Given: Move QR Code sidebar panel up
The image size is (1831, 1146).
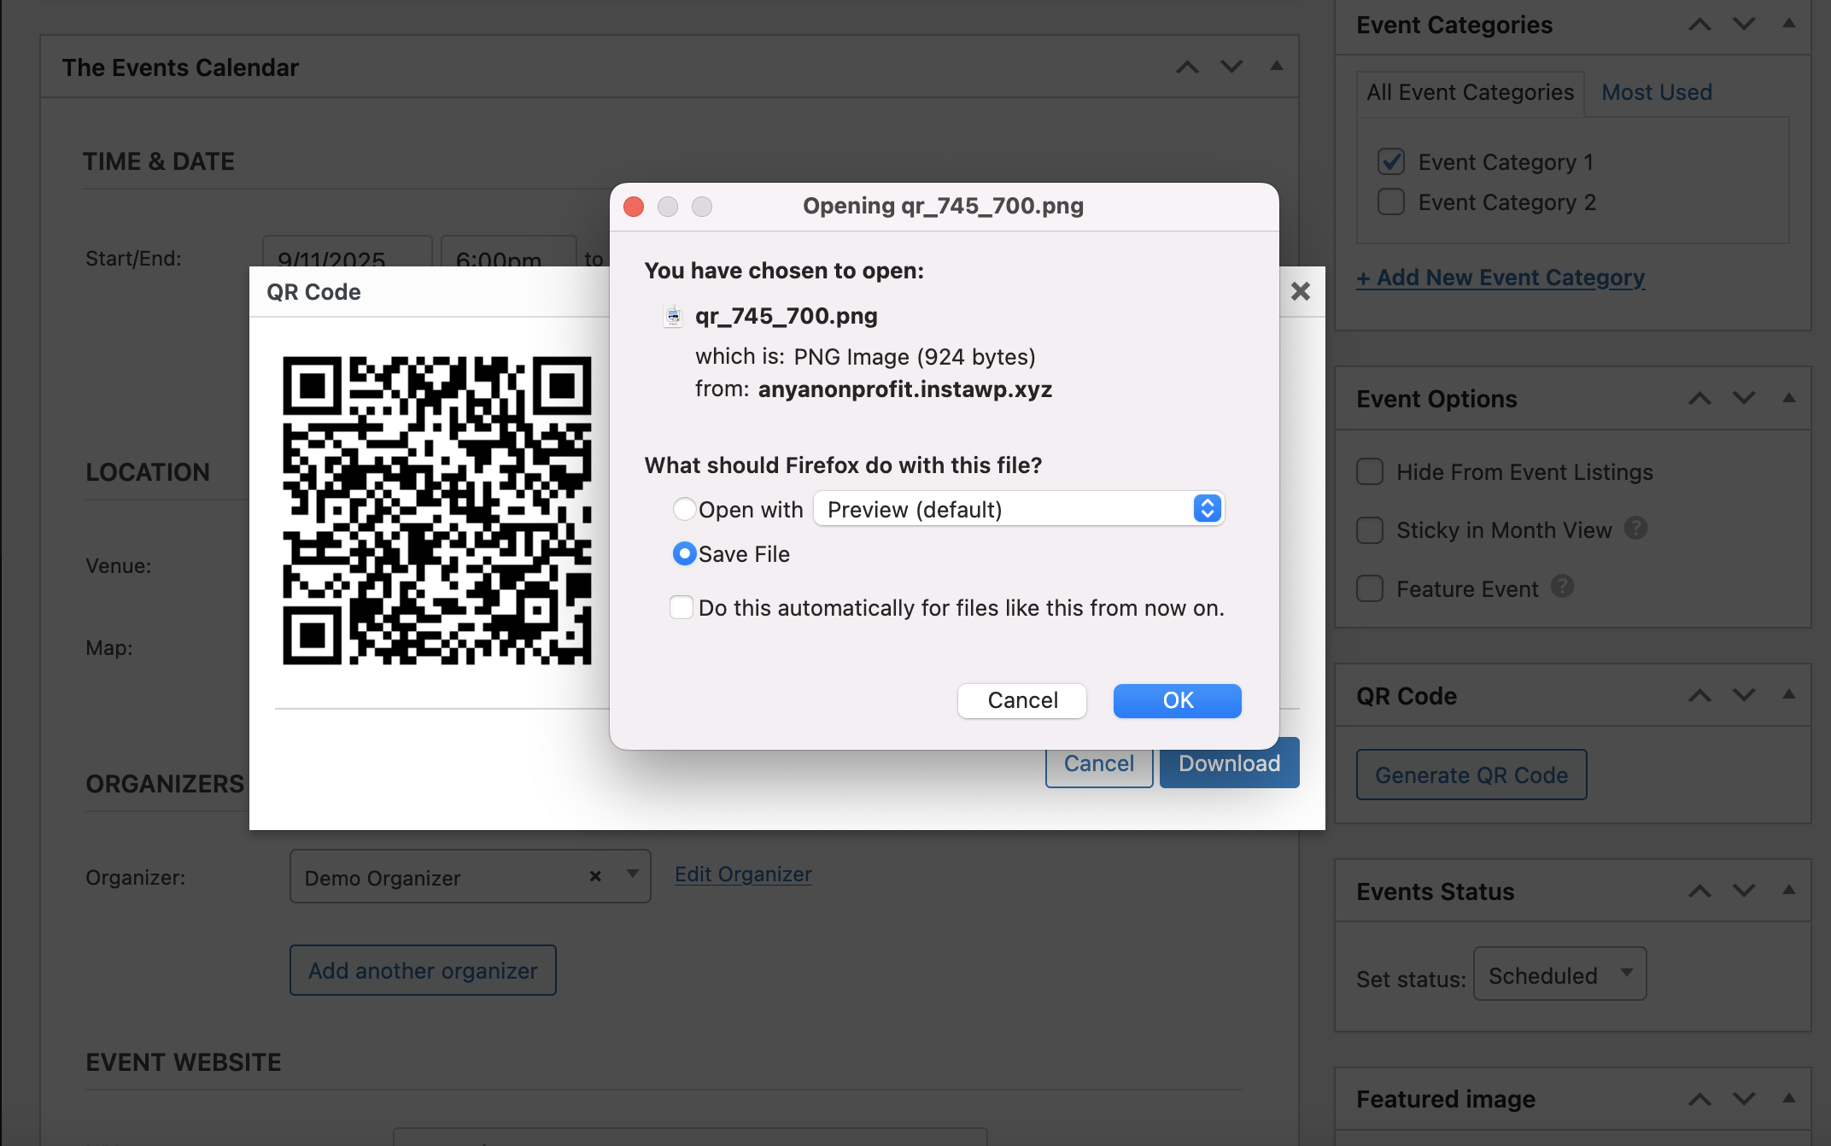Looking at the screenshot, I should click(x=1699, y=696).
